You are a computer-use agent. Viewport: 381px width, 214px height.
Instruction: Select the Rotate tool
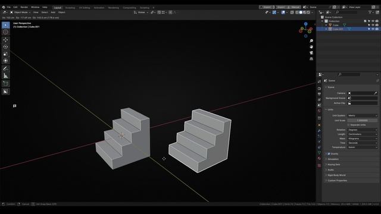click(x=5, y=47)
